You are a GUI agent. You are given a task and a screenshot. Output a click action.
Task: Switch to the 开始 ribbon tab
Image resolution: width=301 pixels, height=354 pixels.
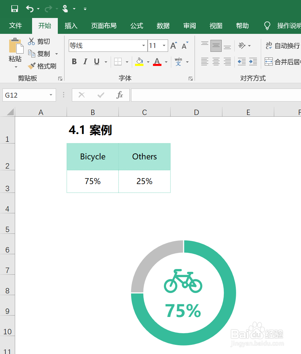coord(45,26)
